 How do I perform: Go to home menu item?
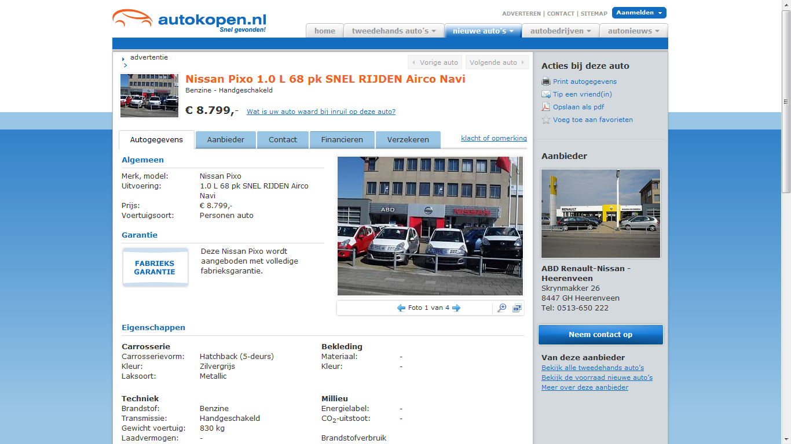coord(325,31)
